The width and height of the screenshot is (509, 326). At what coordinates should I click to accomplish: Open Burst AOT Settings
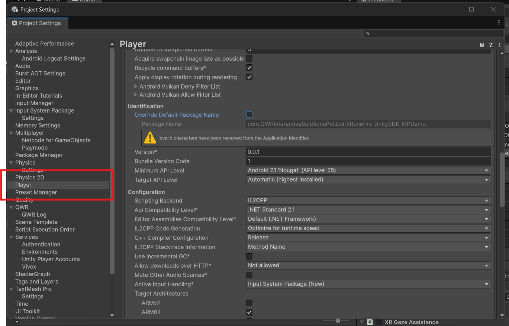point(40,73)
